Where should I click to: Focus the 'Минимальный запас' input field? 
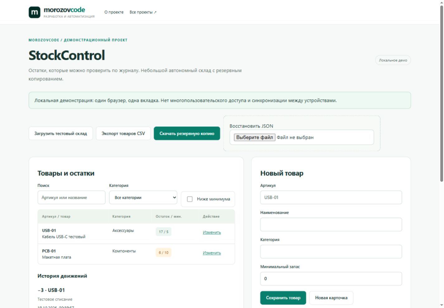coord(331,279)
